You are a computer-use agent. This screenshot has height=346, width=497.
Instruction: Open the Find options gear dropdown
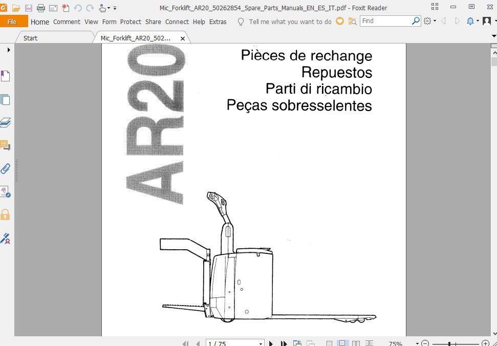tap(428, 21)
